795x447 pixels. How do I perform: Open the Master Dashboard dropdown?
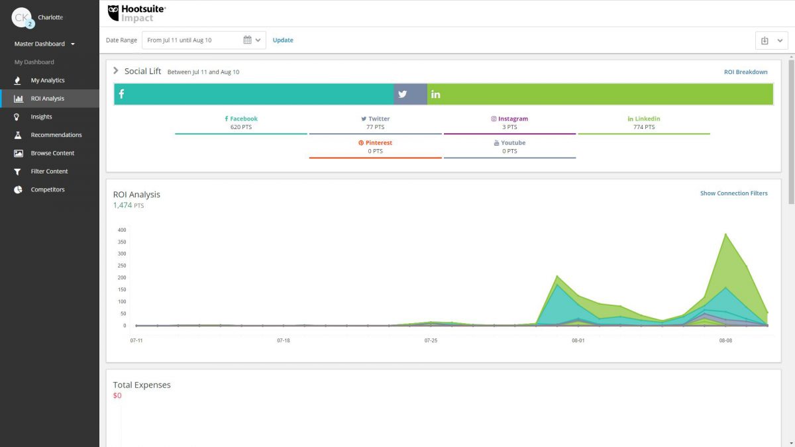point(44,44)
